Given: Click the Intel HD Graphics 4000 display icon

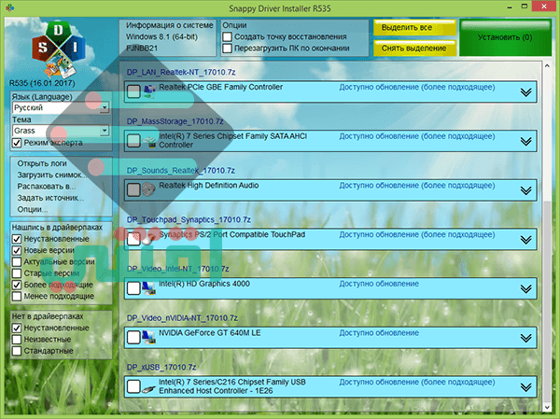Looking at the screenshot, I should pyautogui.click(x=148, y=288).
